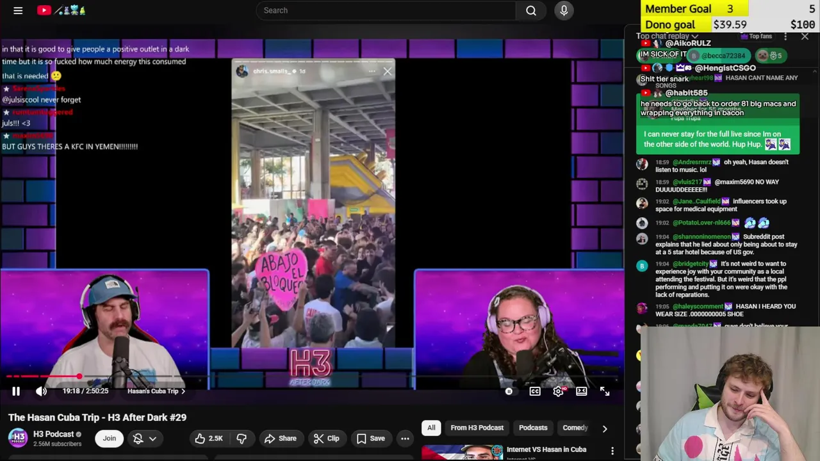
Task: Open @shannoninomenon chat avatar
Action: point(642,238)
